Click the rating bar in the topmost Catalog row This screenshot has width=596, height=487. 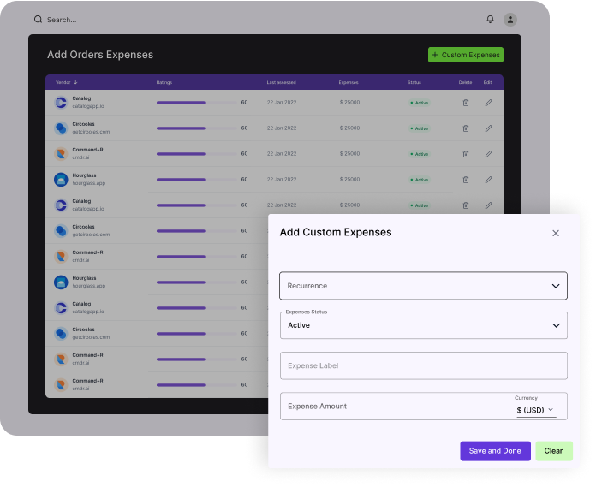click(x=196, y=103)
